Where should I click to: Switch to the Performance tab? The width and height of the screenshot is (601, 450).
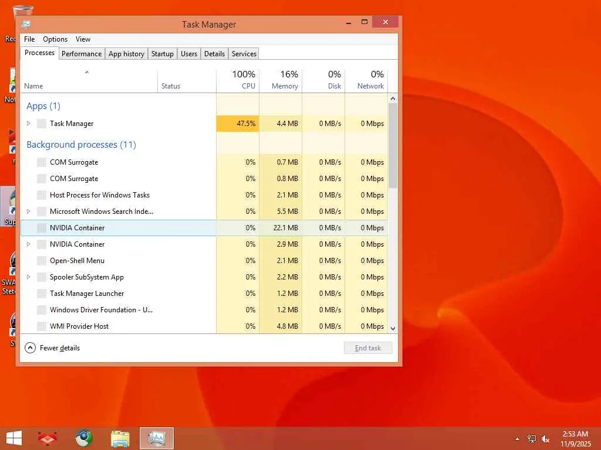pos(82,54)
